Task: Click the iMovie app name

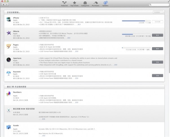Action: (x=16, y=31)
